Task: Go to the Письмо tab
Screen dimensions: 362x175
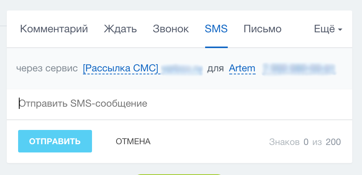Action: click(262, 29)
